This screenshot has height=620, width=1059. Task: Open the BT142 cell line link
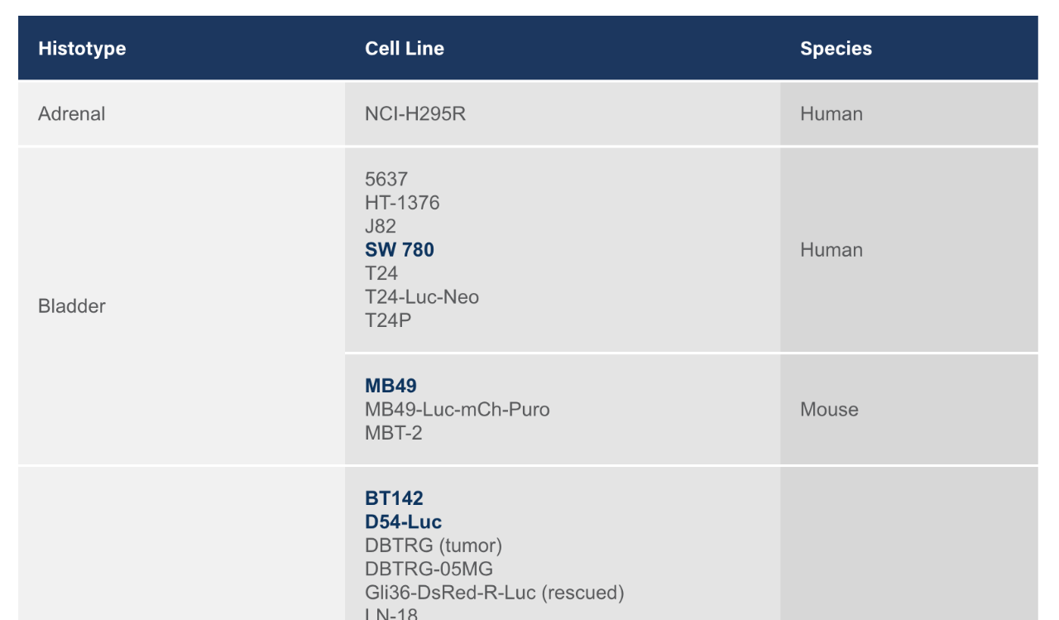click(x=394, y=498)
